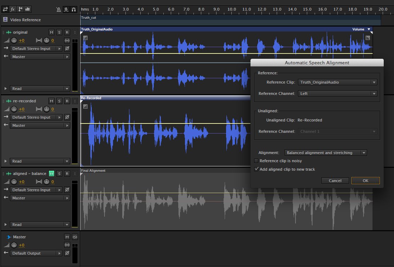Open the Reference Clip dropdown
The image size is (394, 267).
pyautogui.click(x=373, y=82)
